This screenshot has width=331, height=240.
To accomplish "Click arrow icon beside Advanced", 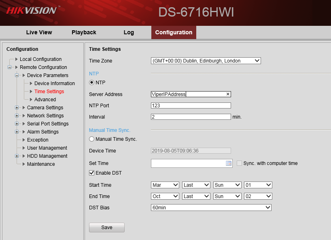I will (x=31, y=100).
